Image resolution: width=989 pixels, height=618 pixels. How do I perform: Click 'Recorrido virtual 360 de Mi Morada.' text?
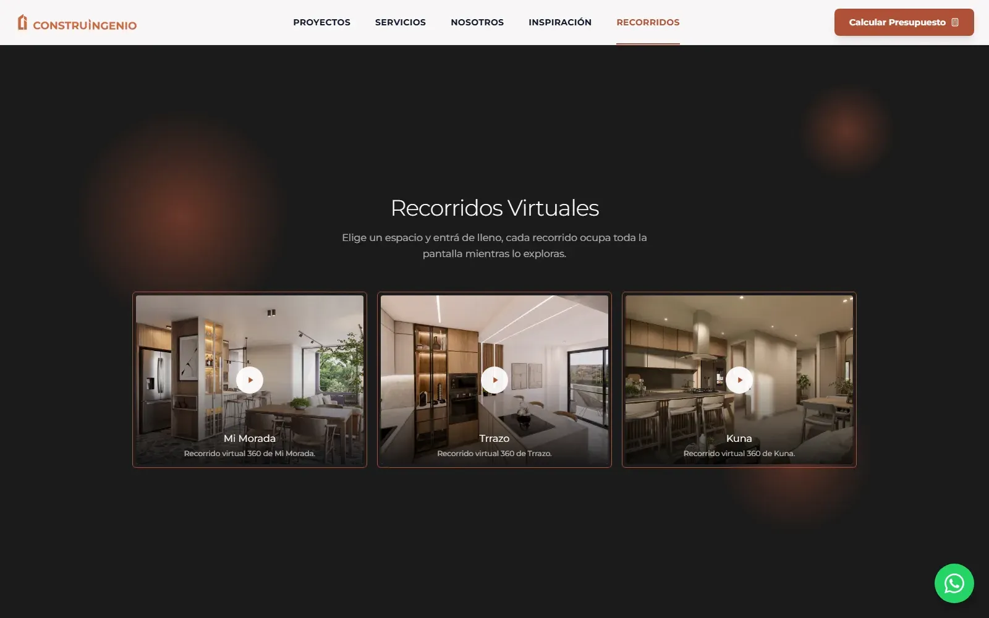pyautogui.click(x=250, y=454)
